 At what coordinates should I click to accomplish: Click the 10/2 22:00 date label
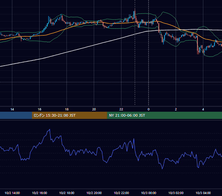(121, 193)
